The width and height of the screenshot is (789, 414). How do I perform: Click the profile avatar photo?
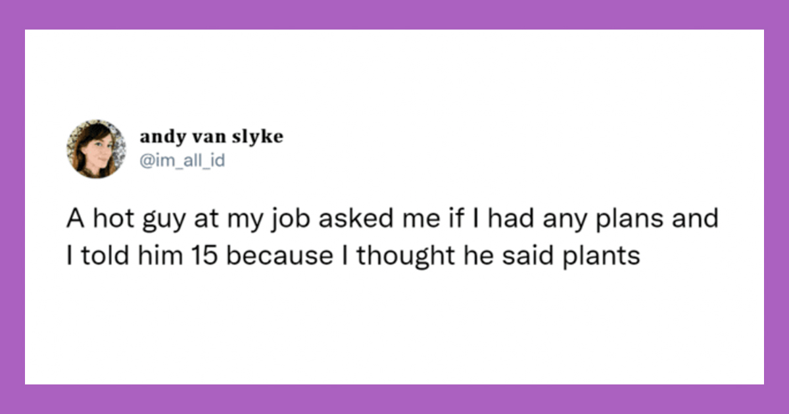pos(95,149)
